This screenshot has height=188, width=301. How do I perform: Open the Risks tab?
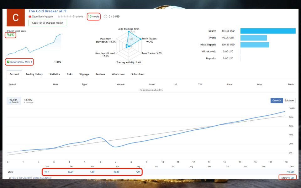(x=70, y=74)
